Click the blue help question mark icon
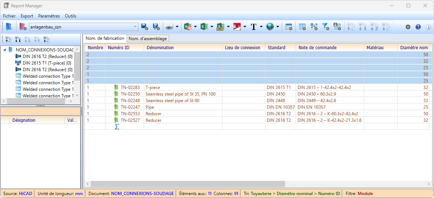The image size is (434, 198). pos(418,27)
